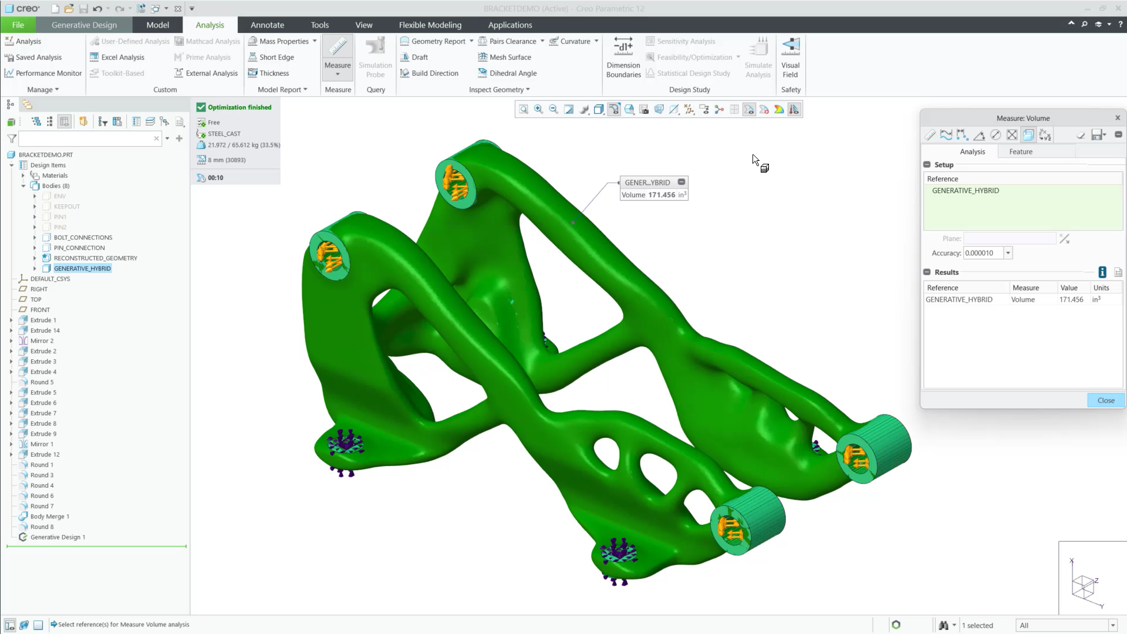The height and width of the screenshot is (634, 1127).
Task: Expand the Mass Properties dropdown
Action: (x=315, y=41)
